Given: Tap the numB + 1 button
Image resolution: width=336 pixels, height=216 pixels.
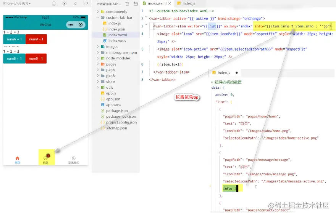Looking at the screenshot, I should (14, 58).
